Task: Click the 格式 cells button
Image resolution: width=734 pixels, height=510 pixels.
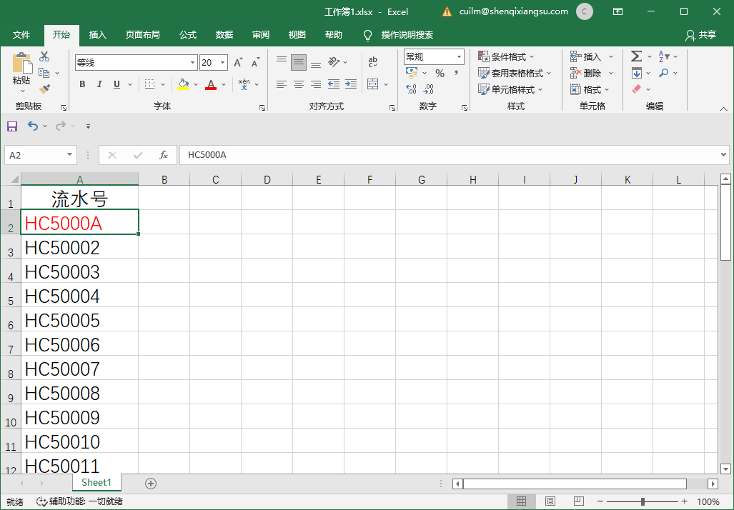Action: 590,89
